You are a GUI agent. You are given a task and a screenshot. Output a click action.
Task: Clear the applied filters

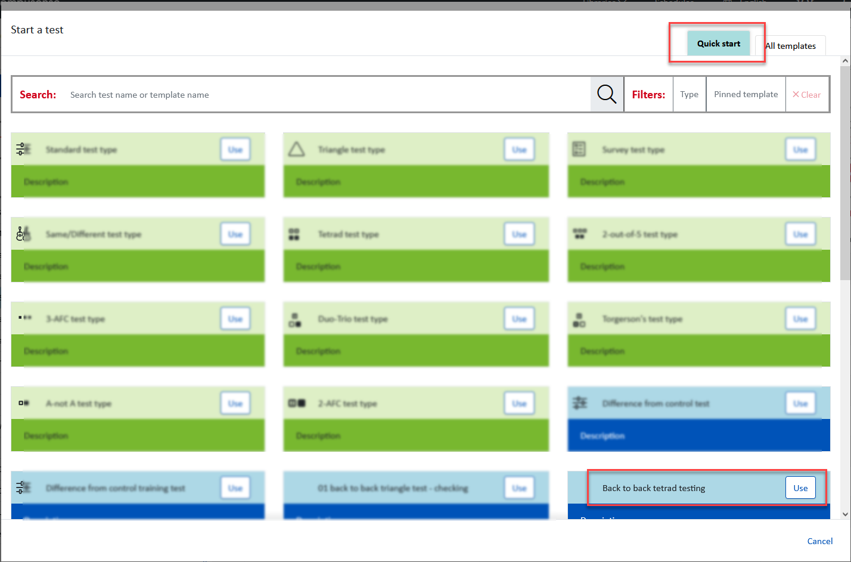[806, 95]
